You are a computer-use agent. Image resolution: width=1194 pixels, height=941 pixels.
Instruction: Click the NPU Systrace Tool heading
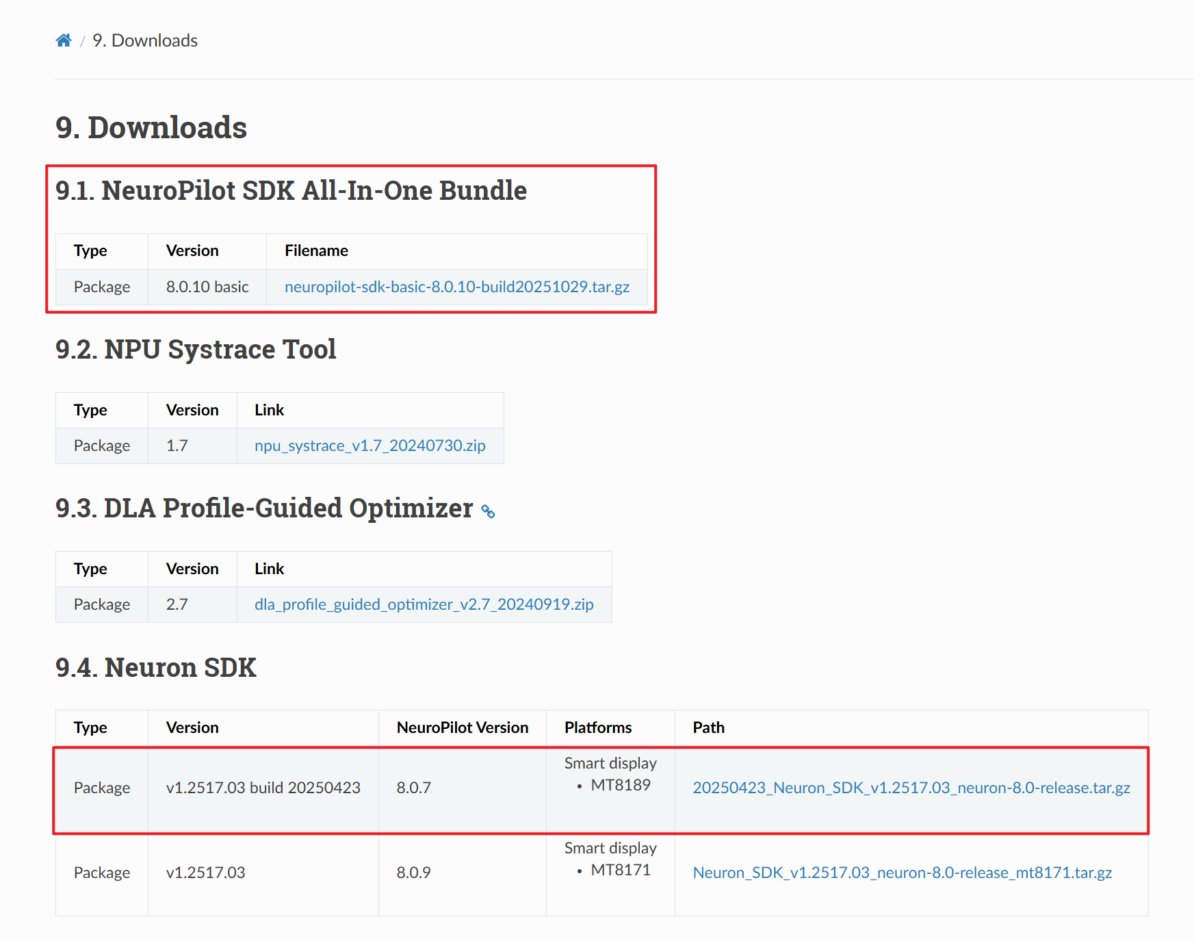(x=196, y=350)
